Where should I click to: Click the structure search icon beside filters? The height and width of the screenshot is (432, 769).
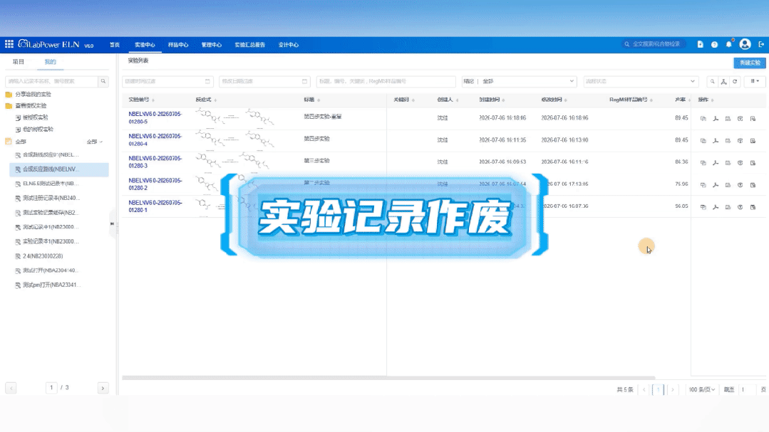pos(723,81)
